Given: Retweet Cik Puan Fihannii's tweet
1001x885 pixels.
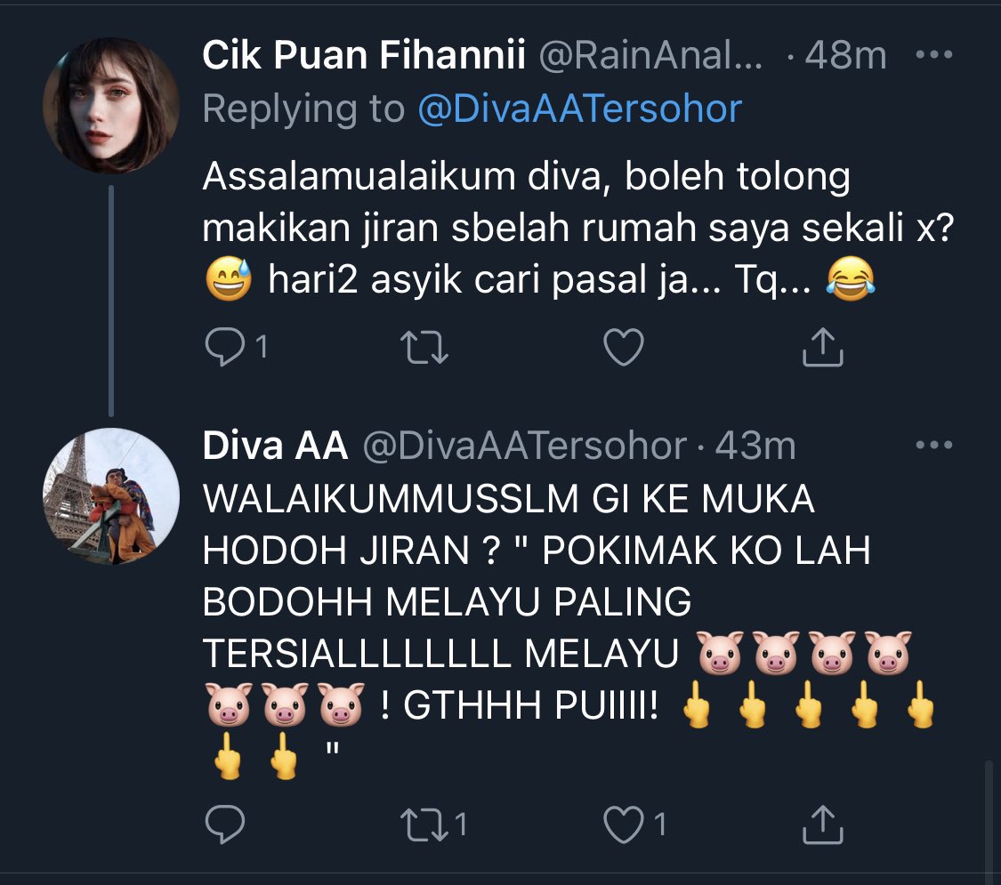Looking at the screenshot, I should [424, 347].
